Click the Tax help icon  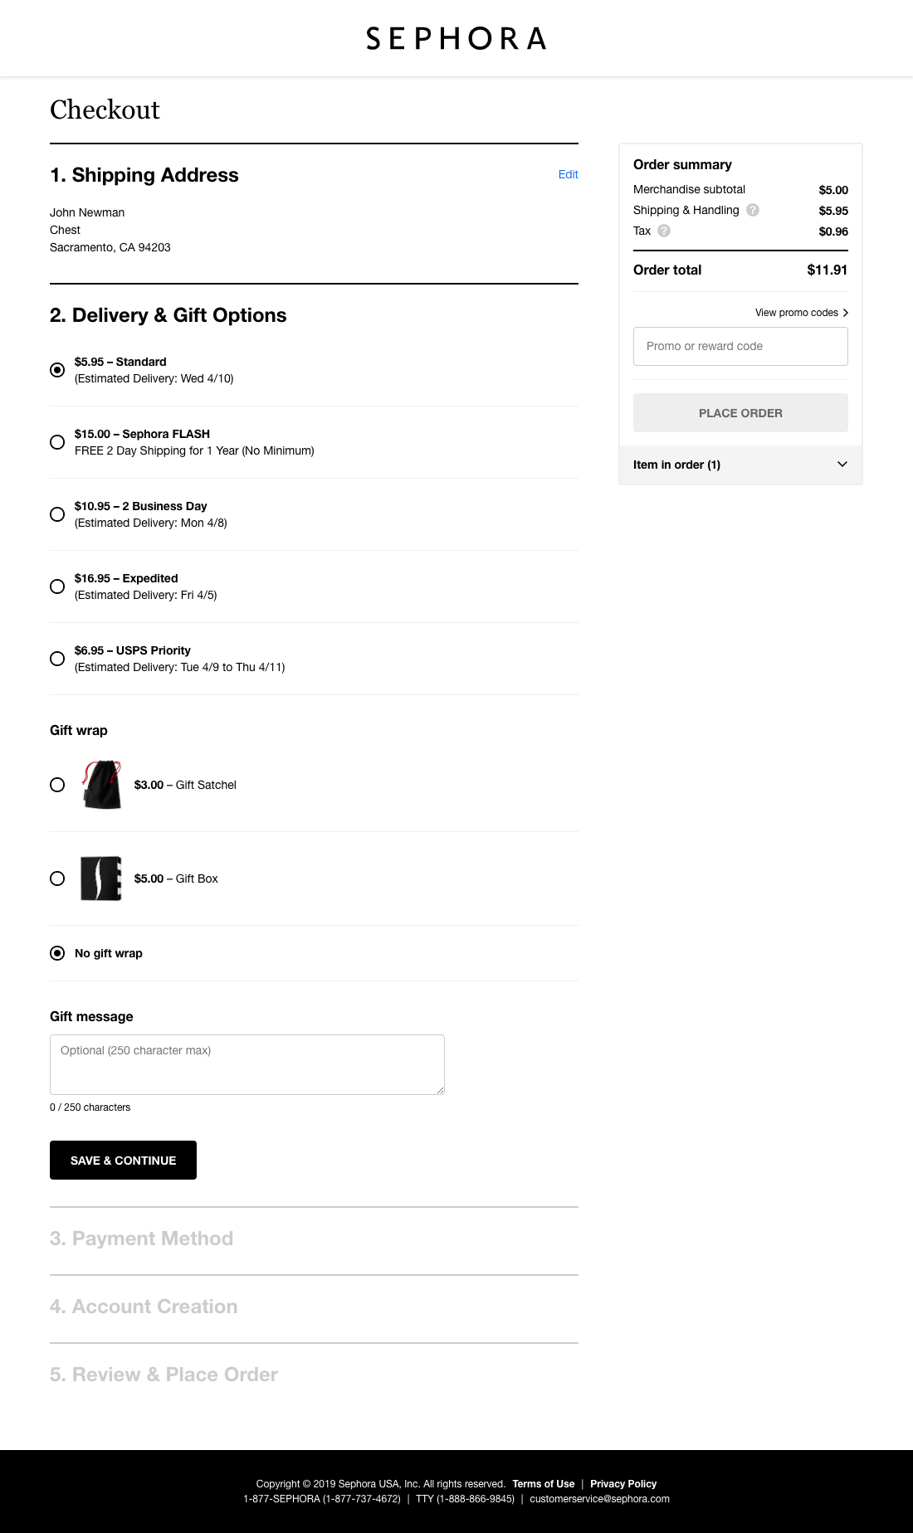click(x=663, y=231)
